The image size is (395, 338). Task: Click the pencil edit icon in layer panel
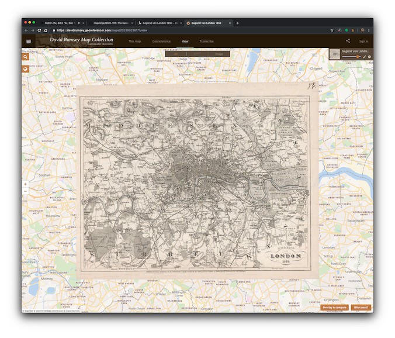point(365,57)
